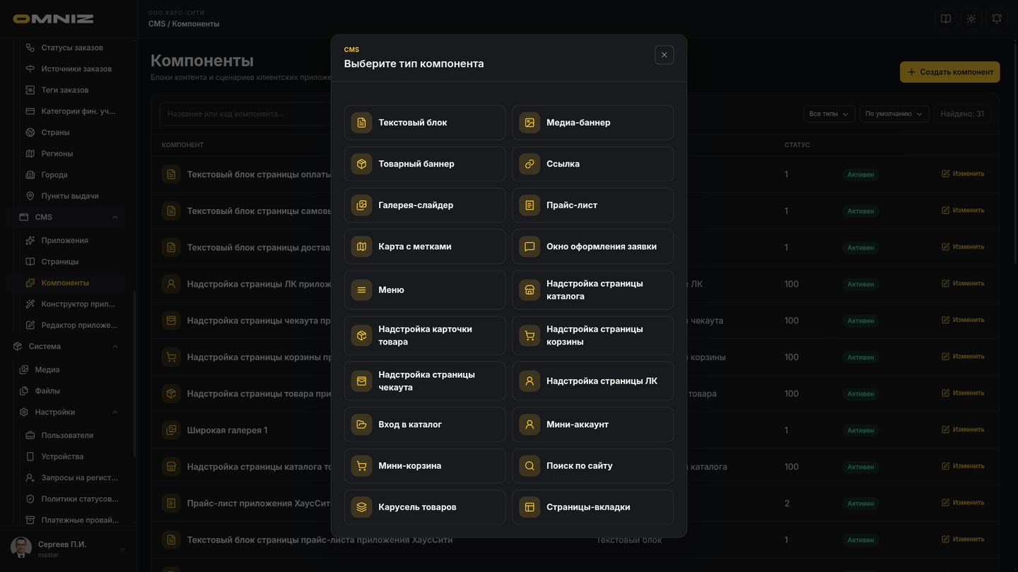
Task: Click the Ссылка chain-link icon
Action: pos(530,164)
